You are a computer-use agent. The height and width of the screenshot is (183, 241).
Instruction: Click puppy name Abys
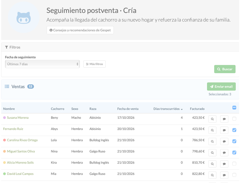click(54, 129)
